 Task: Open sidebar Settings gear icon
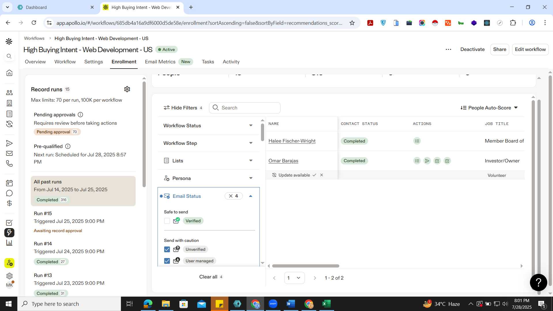coord(9,276)
